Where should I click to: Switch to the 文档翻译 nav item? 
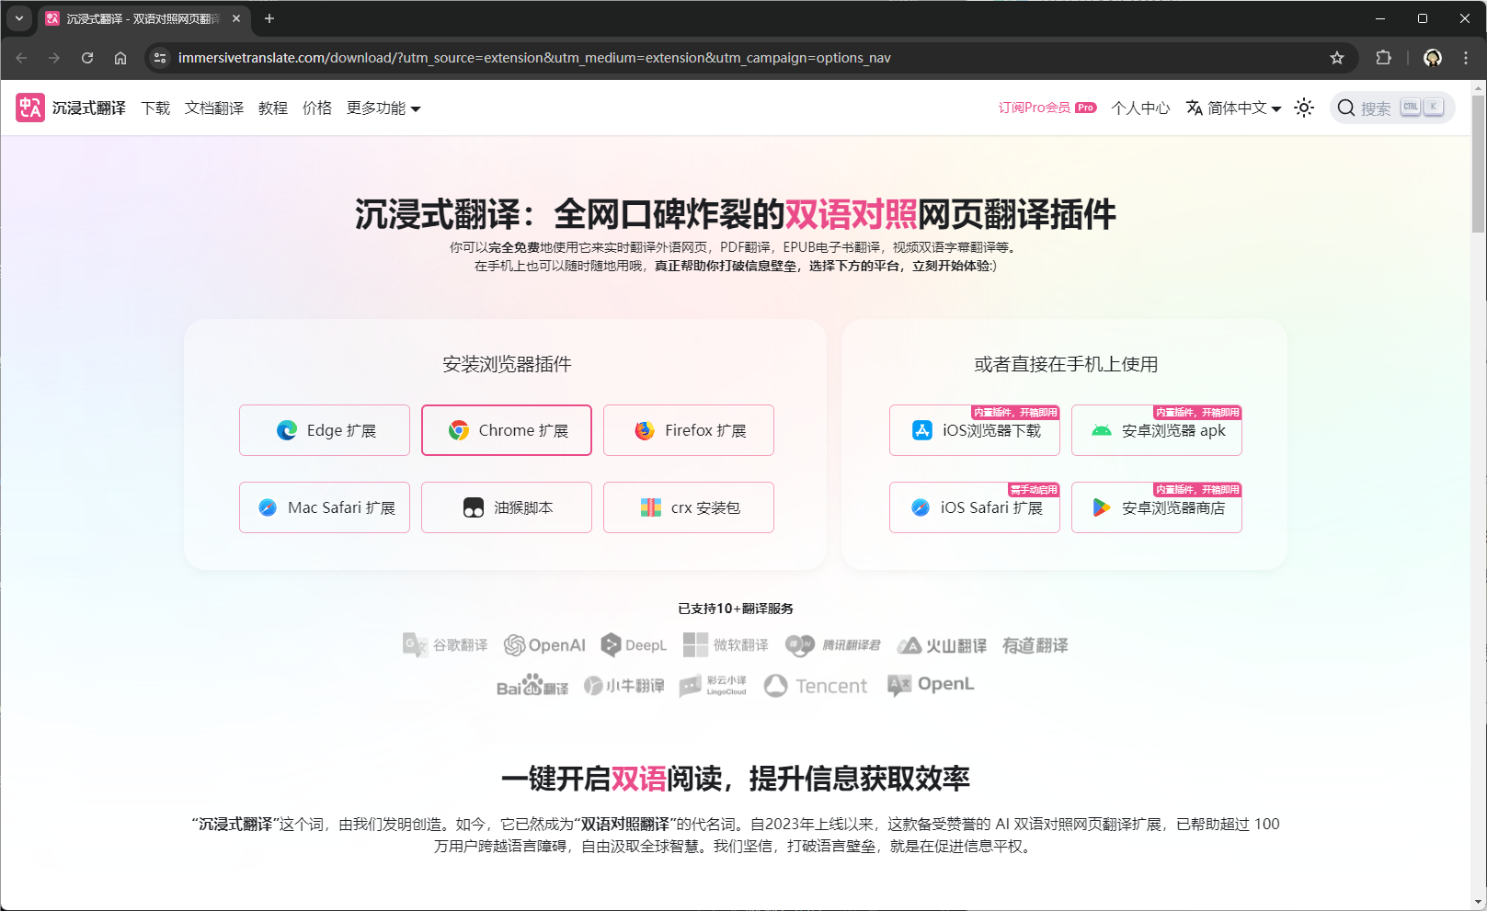[x=213, y=108]
